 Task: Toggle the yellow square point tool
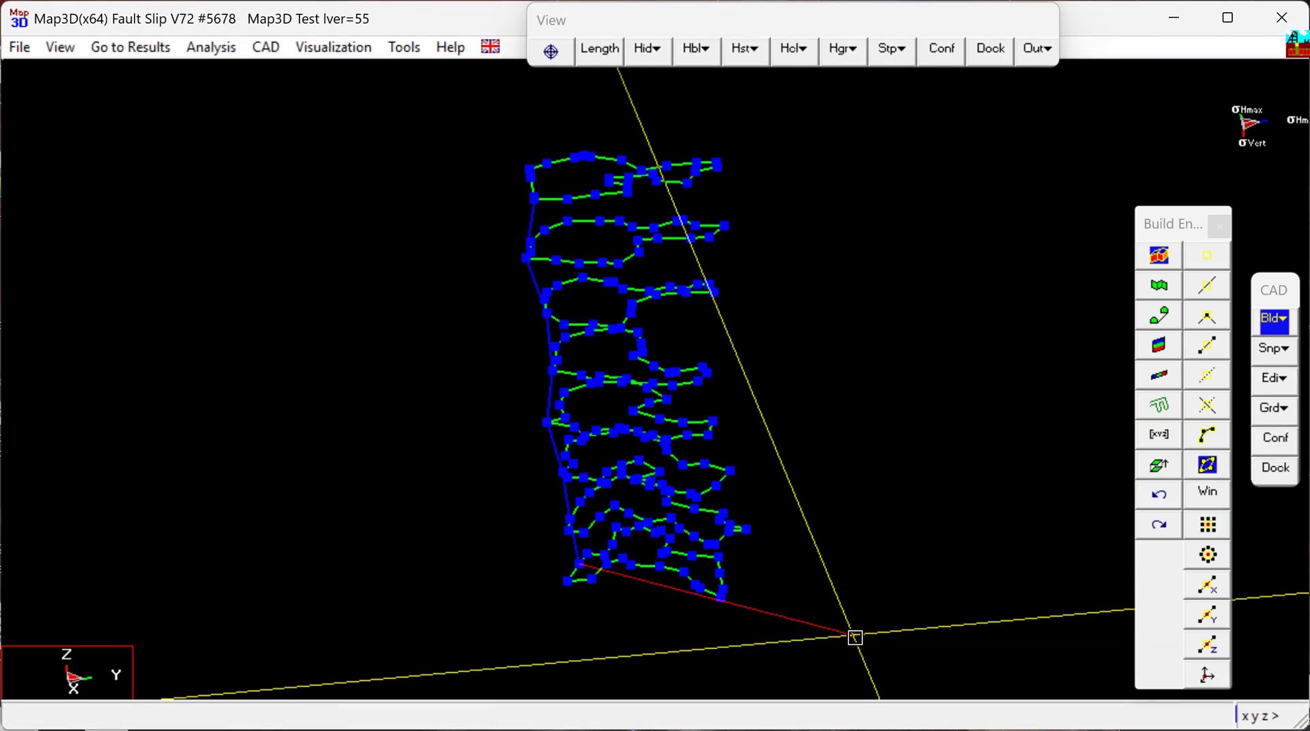(x=1207, y=256)
